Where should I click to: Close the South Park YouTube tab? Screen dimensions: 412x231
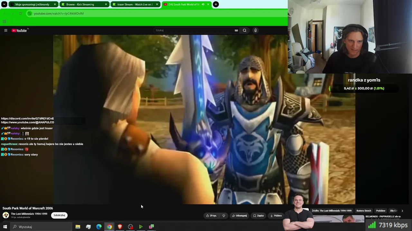(208, 4)
